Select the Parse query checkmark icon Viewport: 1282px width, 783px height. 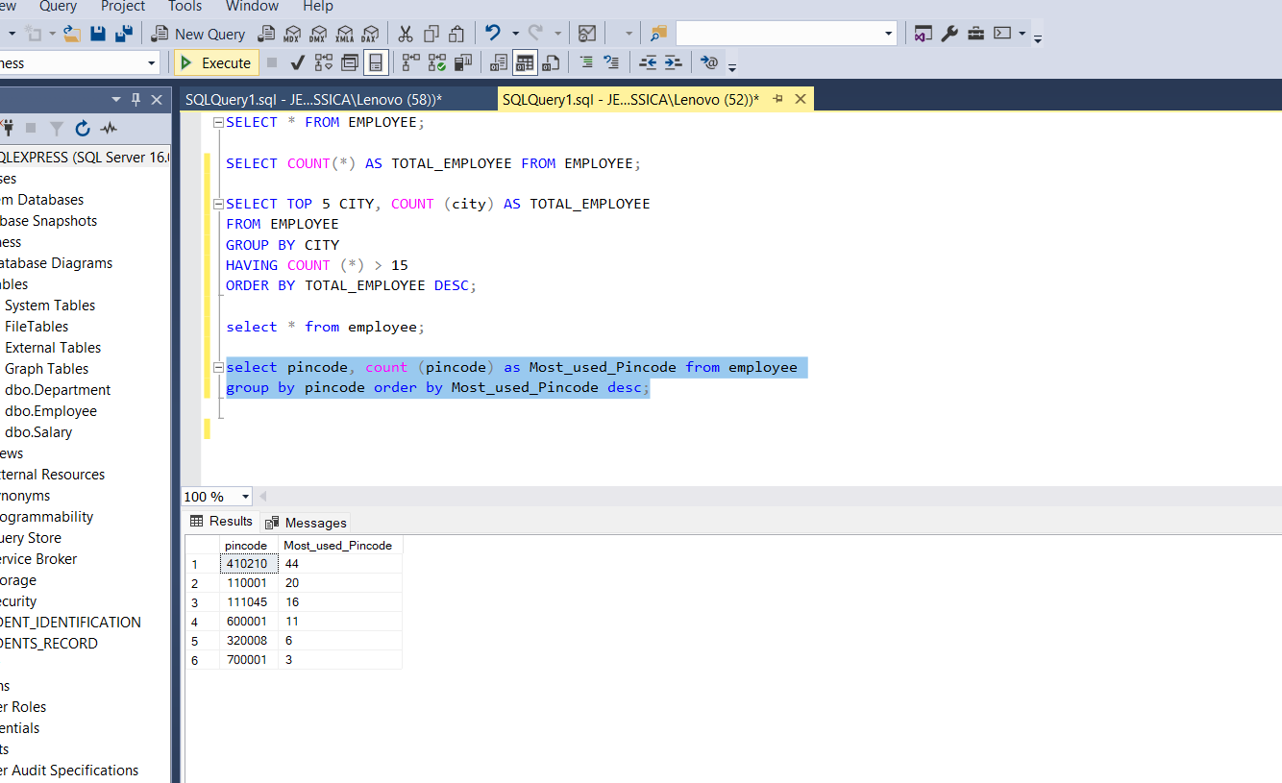coord(296,62)
